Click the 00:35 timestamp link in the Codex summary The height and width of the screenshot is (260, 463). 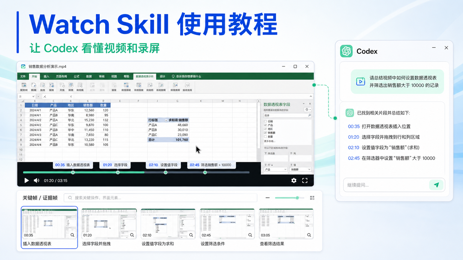(x=354, y=127)
